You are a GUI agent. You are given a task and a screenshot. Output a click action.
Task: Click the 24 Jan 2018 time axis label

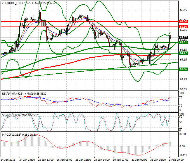(x=8, y=160)
